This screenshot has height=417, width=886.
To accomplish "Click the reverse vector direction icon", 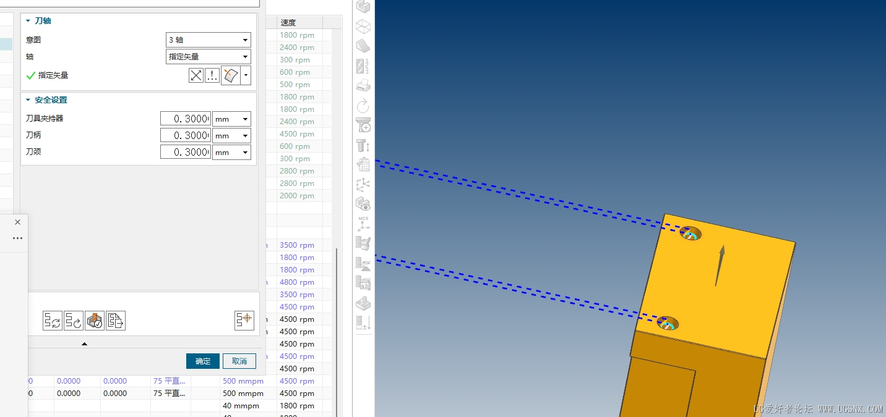I will (x=196, y=75).
